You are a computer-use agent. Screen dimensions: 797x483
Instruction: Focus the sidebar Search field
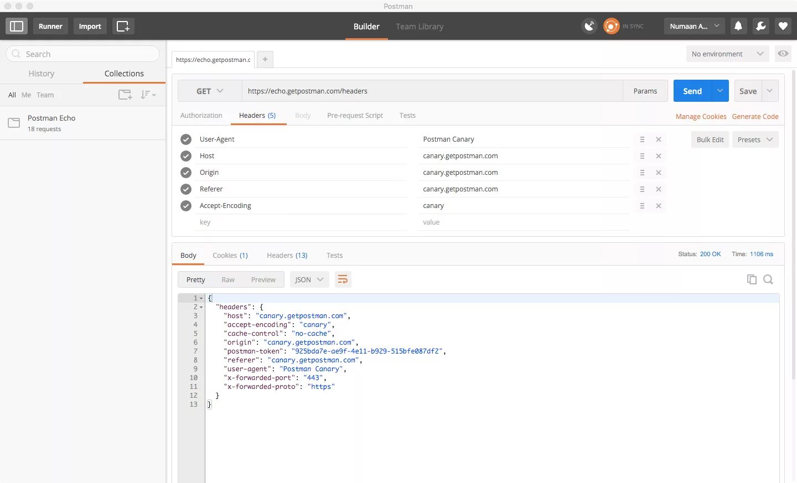(x=83, y=54)
